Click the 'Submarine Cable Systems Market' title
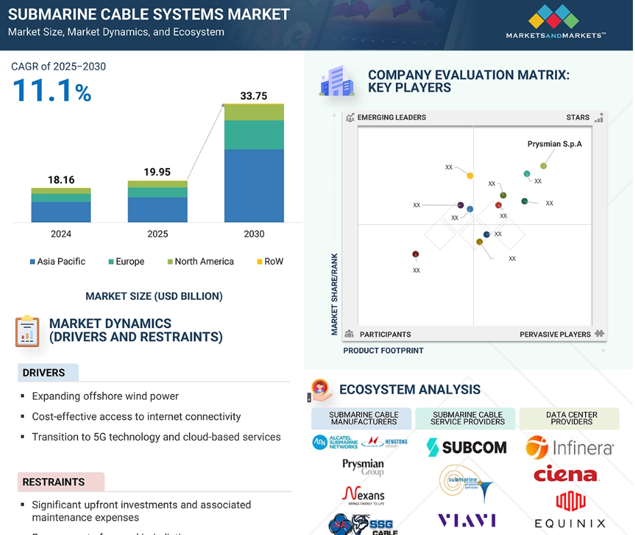Image resolution: width=635 pixels, height=535 pixels. (149, 14)
